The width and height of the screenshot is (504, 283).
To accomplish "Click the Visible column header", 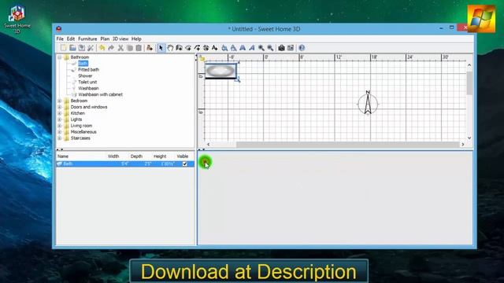I will (183, 156).
